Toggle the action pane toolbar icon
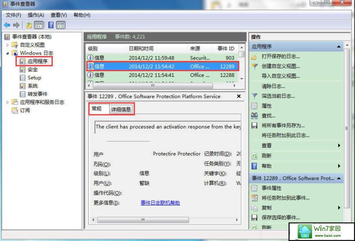The width and height of the screenshot is (355, 241). click(61, 25)
